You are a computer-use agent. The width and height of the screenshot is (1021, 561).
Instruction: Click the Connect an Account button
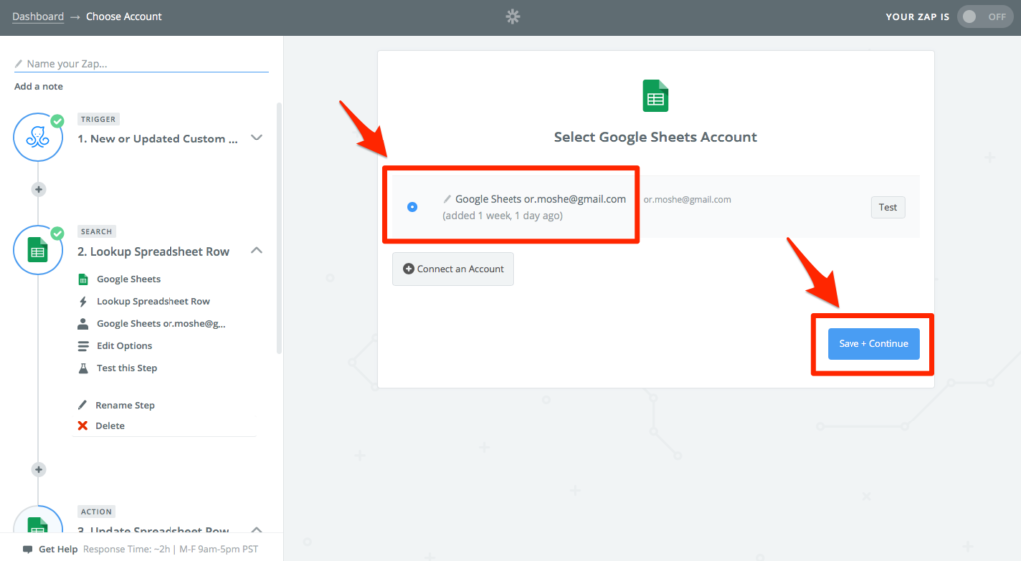click(x=454, y=269)
